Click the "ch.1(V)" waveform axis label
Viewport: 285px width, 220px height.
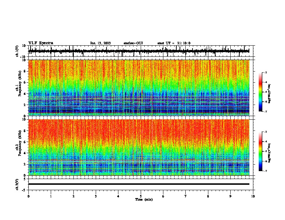click(x=17, y=51)
